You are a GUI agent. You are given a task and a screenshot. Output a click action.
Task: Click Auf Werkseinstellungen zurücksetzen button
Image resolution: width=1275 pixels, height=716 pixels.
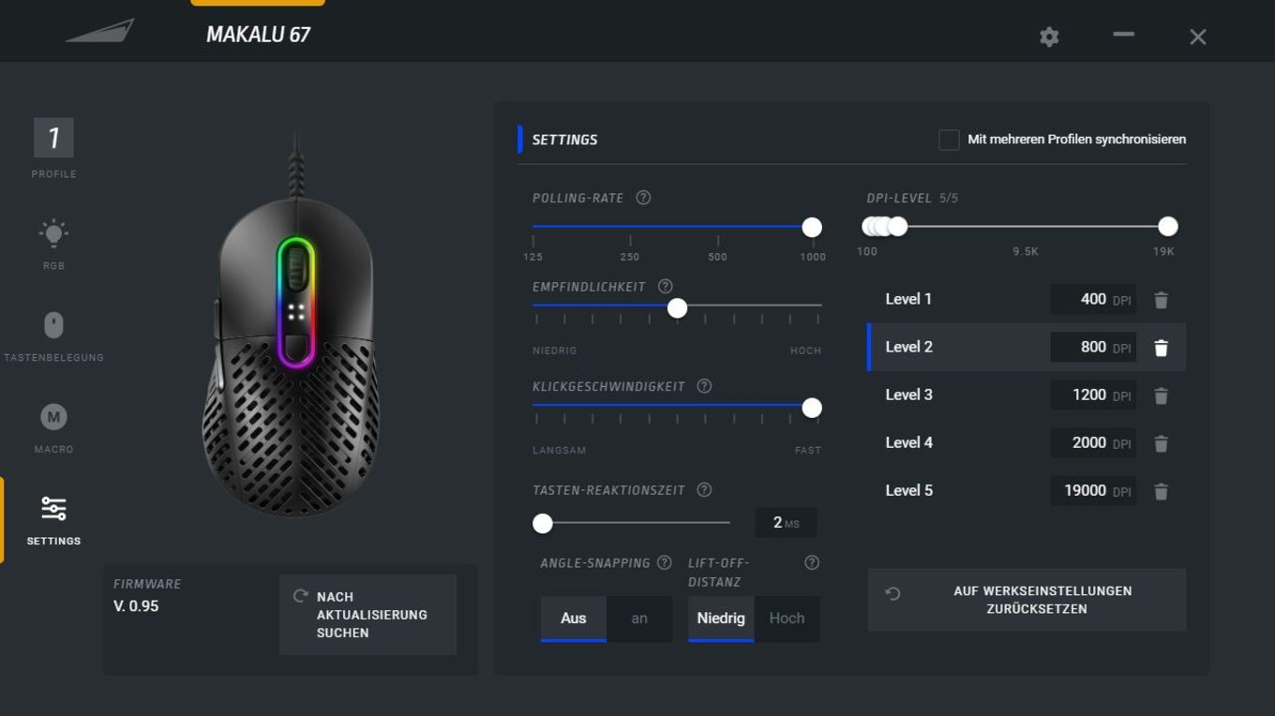point(1027,600)
